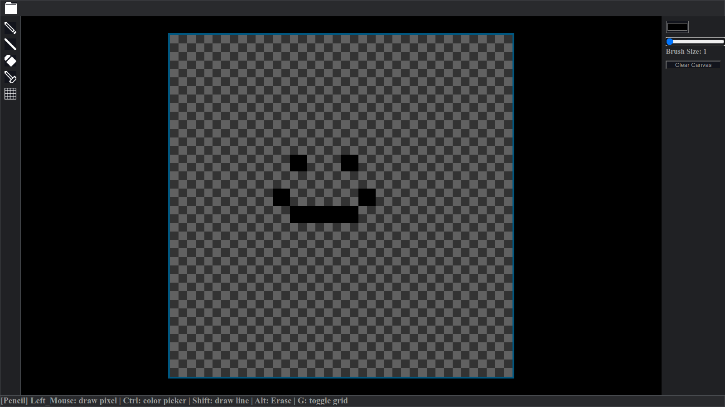This screenshot has width=725, height=407.
Task: Click the grid icon at the toolbar bottom
Action: tap(10, 93)
